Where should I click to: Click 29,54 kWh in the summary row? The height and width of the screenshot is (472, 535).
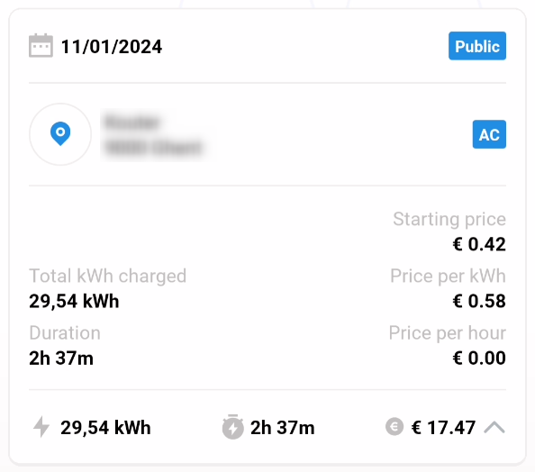(x=105, y=427)
